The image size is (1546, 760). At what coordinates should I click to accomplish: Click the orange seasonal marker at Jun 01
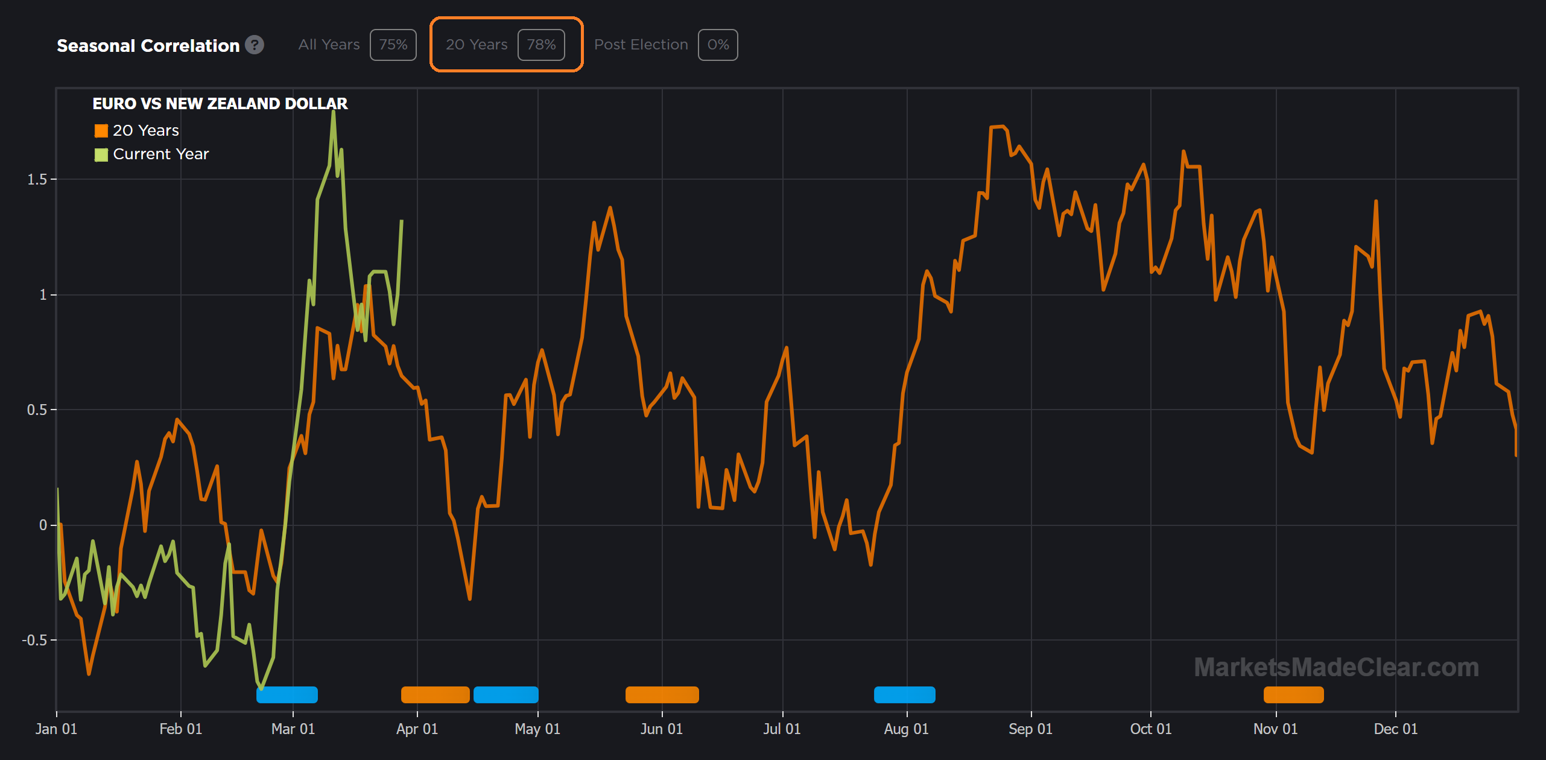click(x=662, y=695)
